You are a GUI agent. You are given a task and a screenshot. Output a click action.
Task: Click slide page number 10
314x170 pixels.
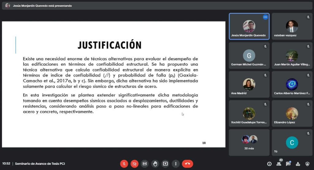click(204, 143)
